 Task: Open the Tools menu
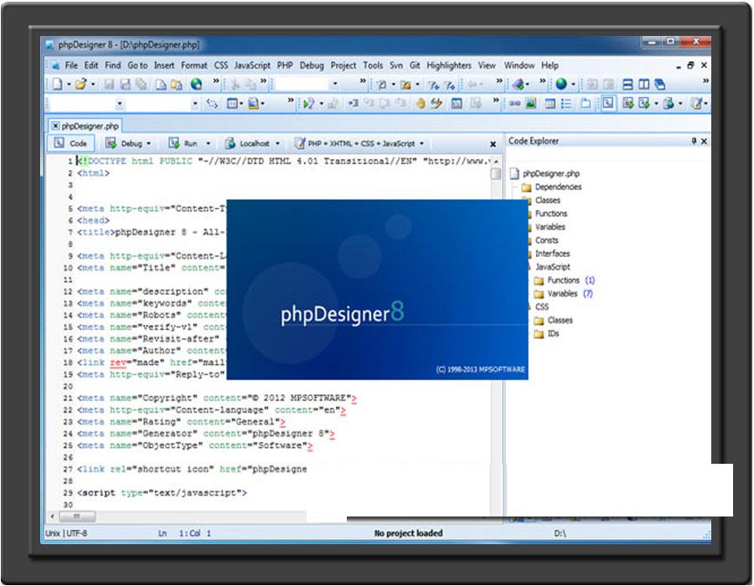(373, 64)
